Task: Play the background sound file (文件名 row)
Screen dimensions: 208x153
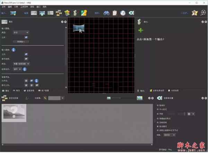Action: [26, 81]
